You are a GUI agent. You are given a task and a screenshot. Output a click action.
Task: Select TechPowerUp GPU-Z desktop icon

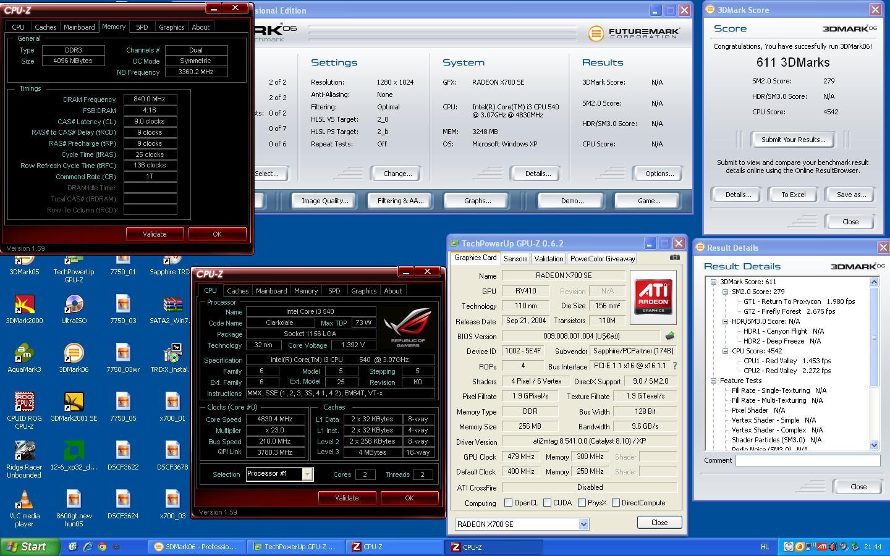tap(74, 270)
